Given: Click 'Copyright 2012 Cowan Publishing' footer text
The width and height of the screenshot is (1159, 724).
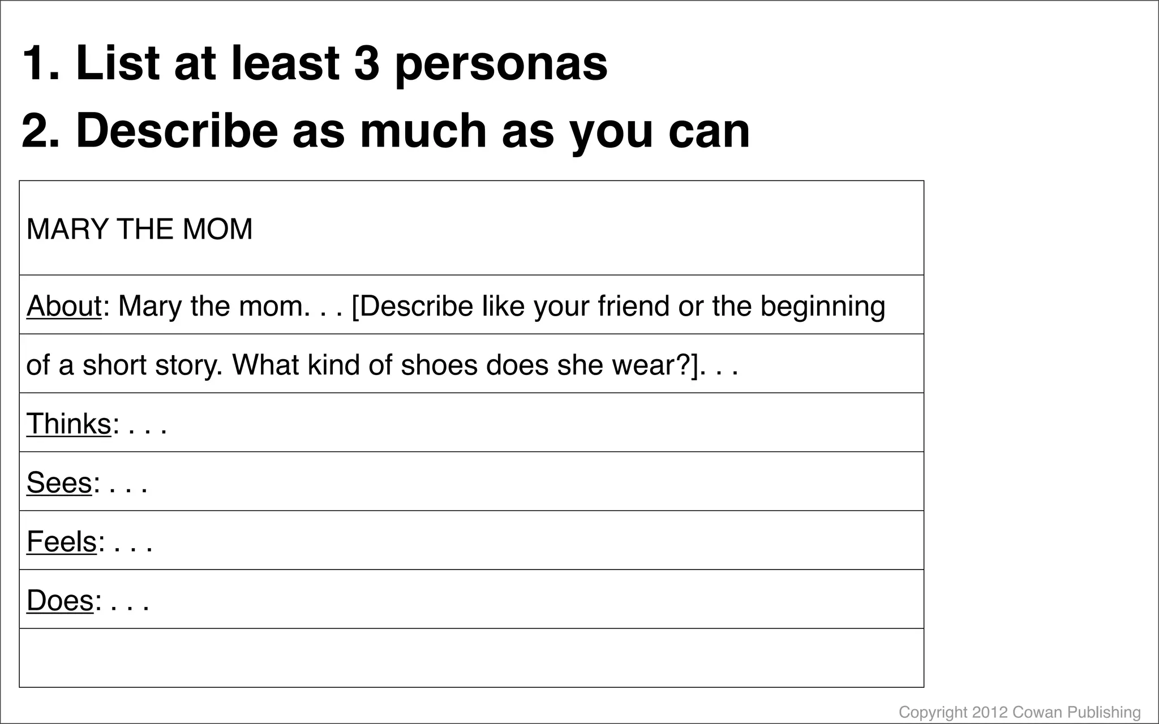Looking at the screenshot, I should pos(1020,712).
